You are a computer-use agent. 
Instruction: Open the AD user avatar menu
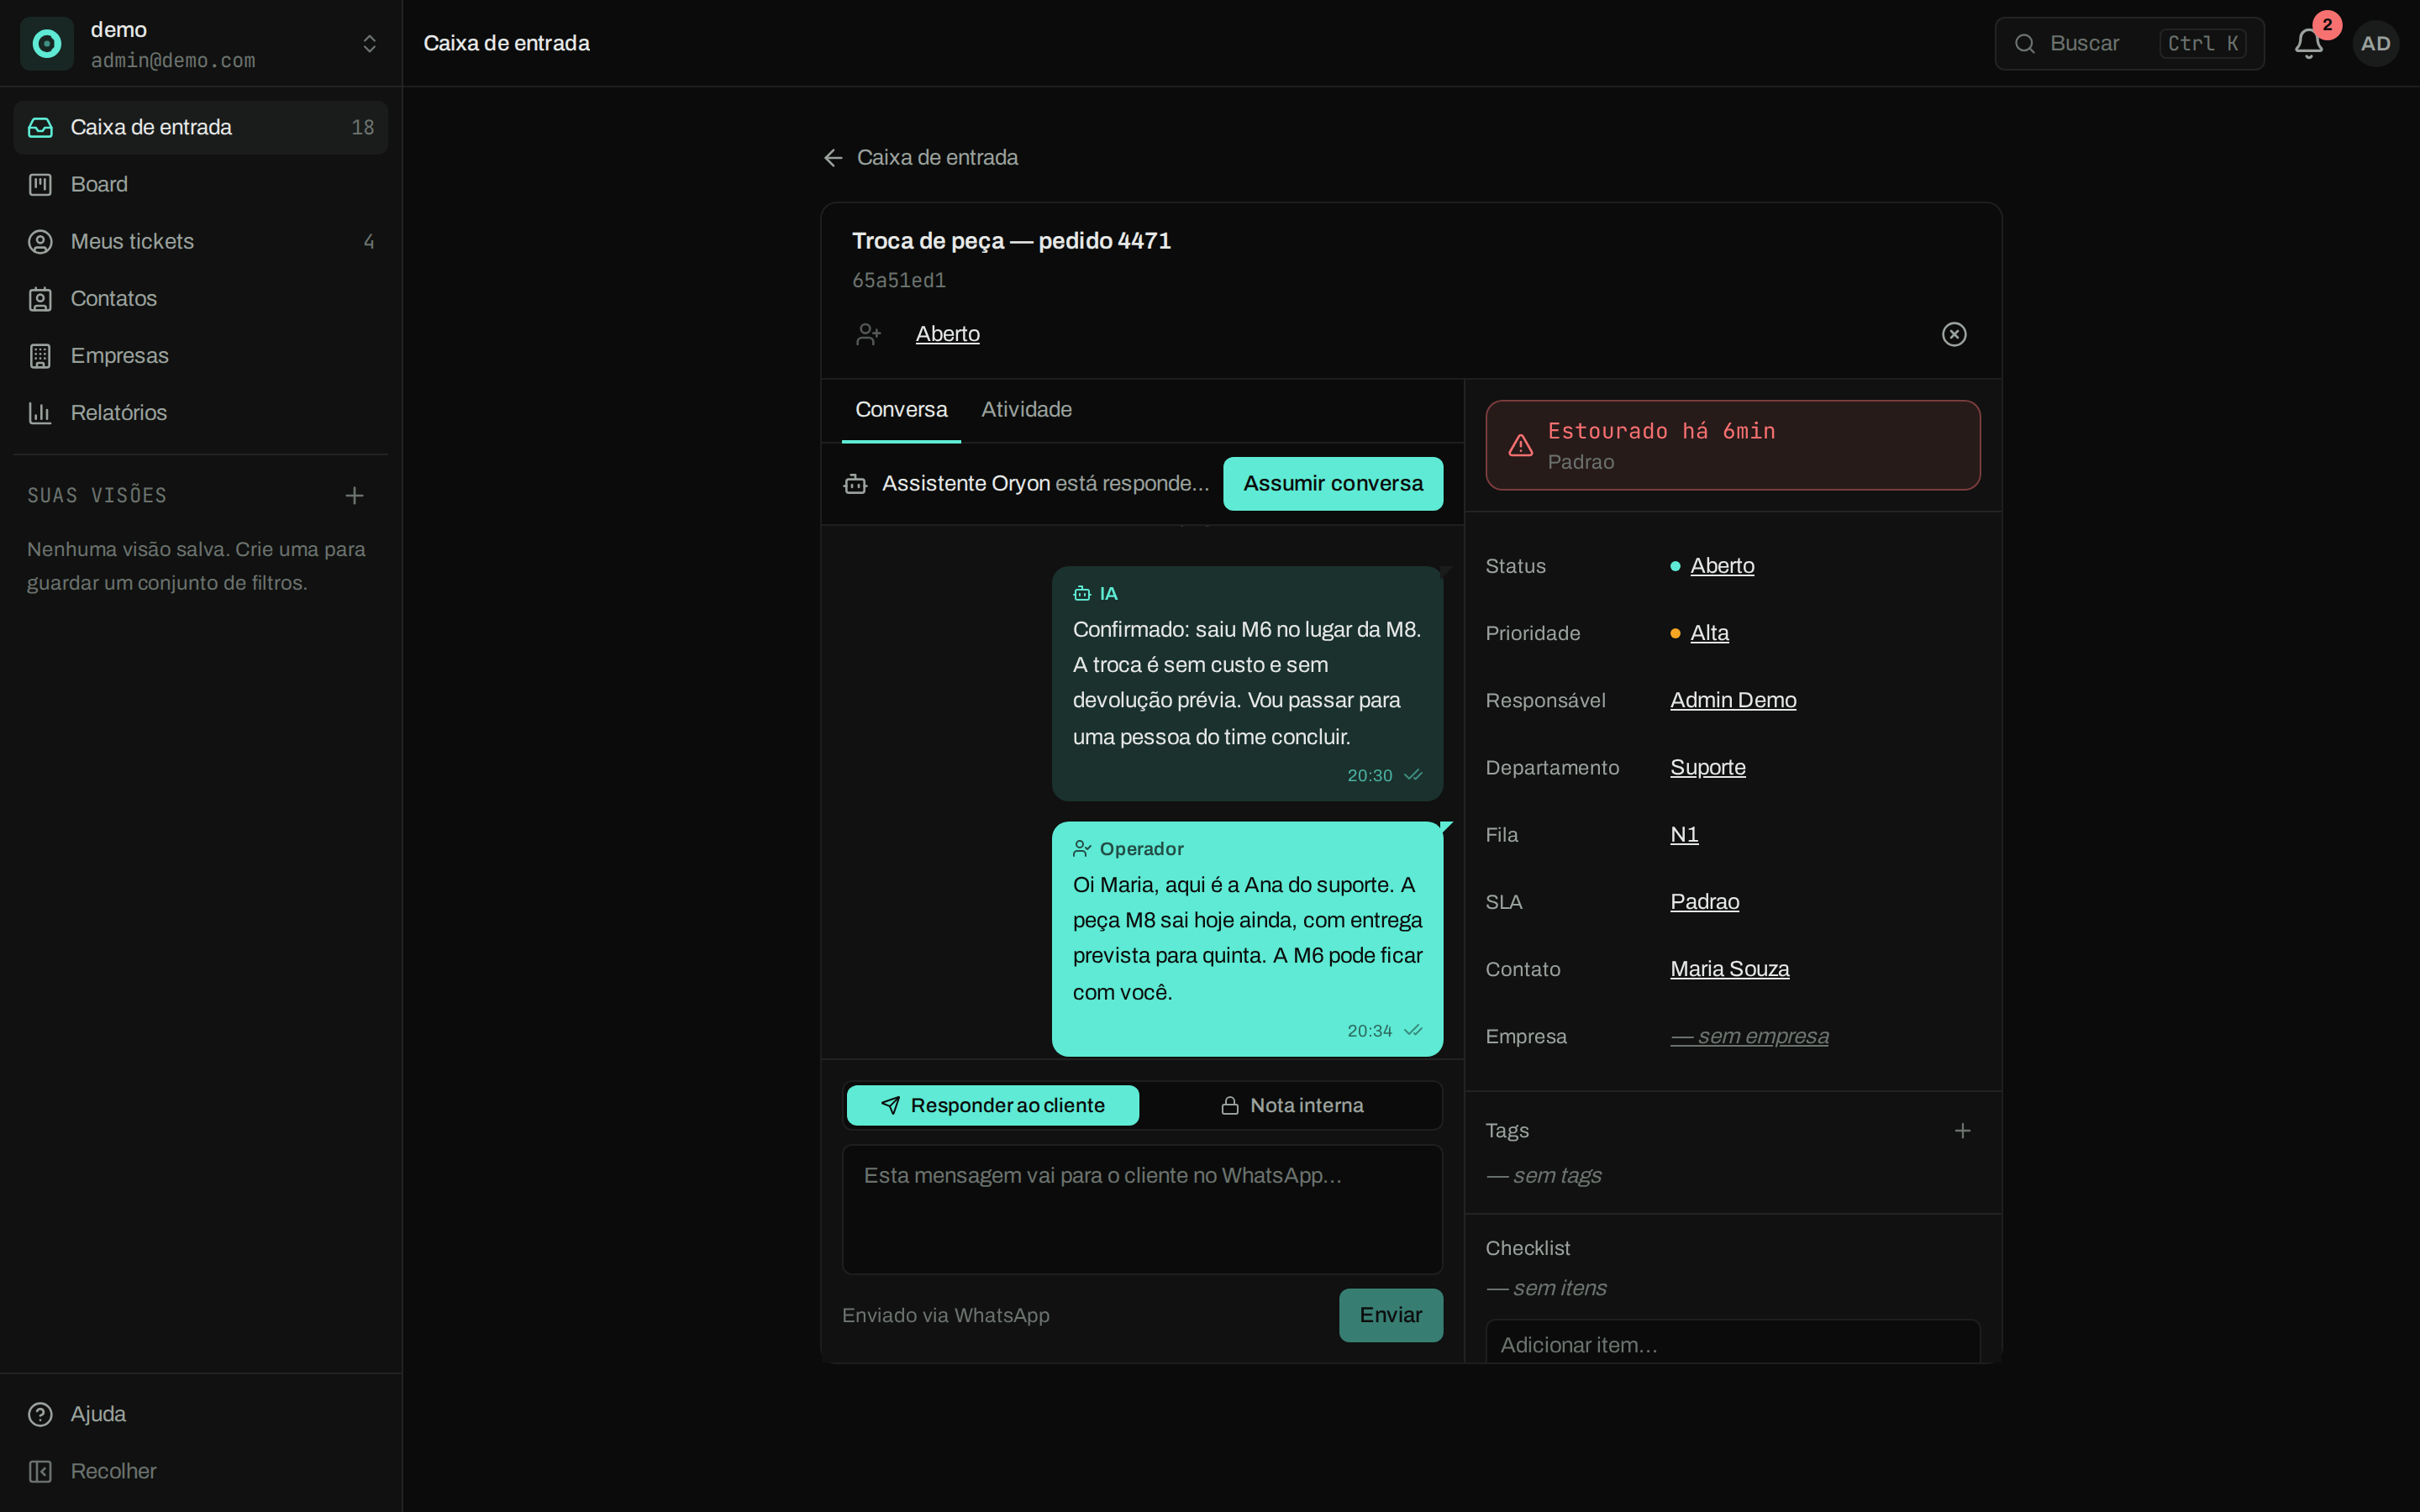[x=2375, y=43]
